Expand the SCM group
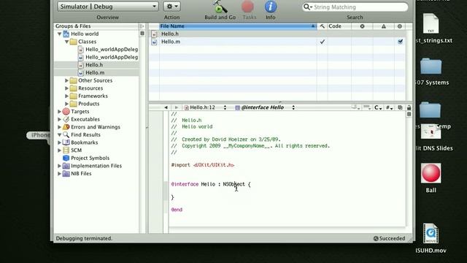This screenshot has height=263, width=467. coord(60,150)
